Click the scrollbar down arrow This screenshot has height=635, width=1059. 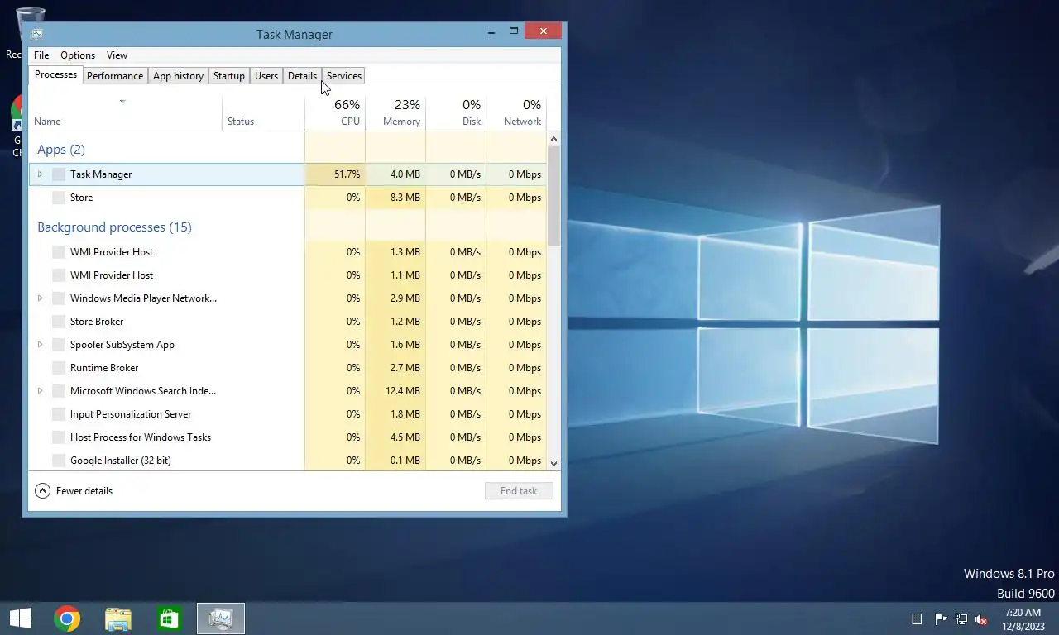(553, 464)
